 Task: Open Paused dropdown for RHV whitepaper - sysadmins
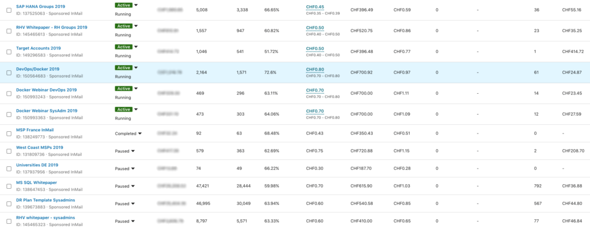coord(133,221)
